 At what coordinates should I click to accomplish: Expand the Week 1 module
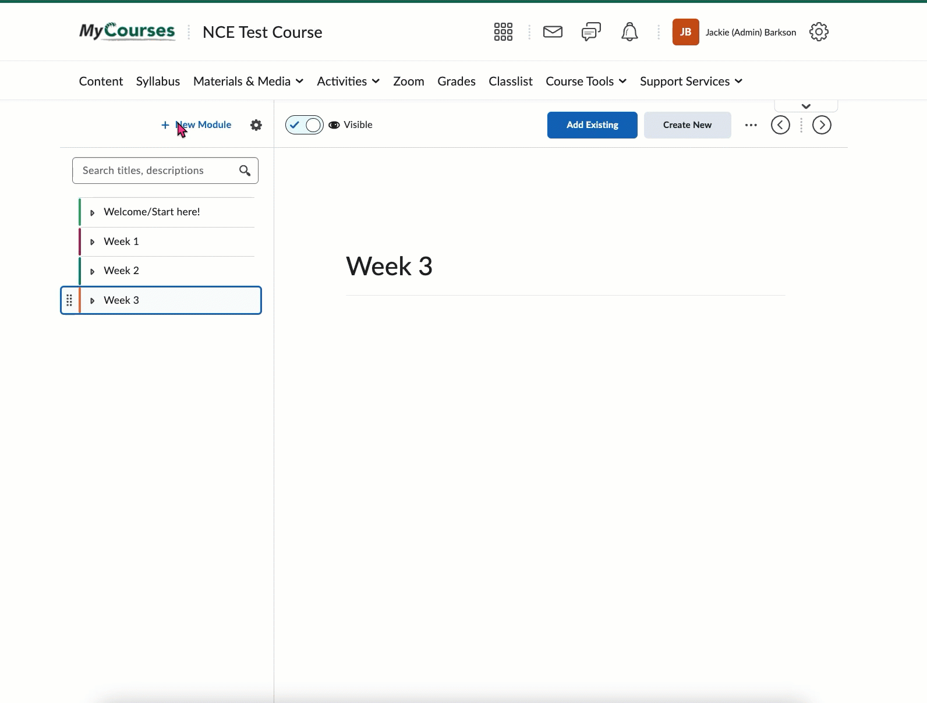(92, 242)
